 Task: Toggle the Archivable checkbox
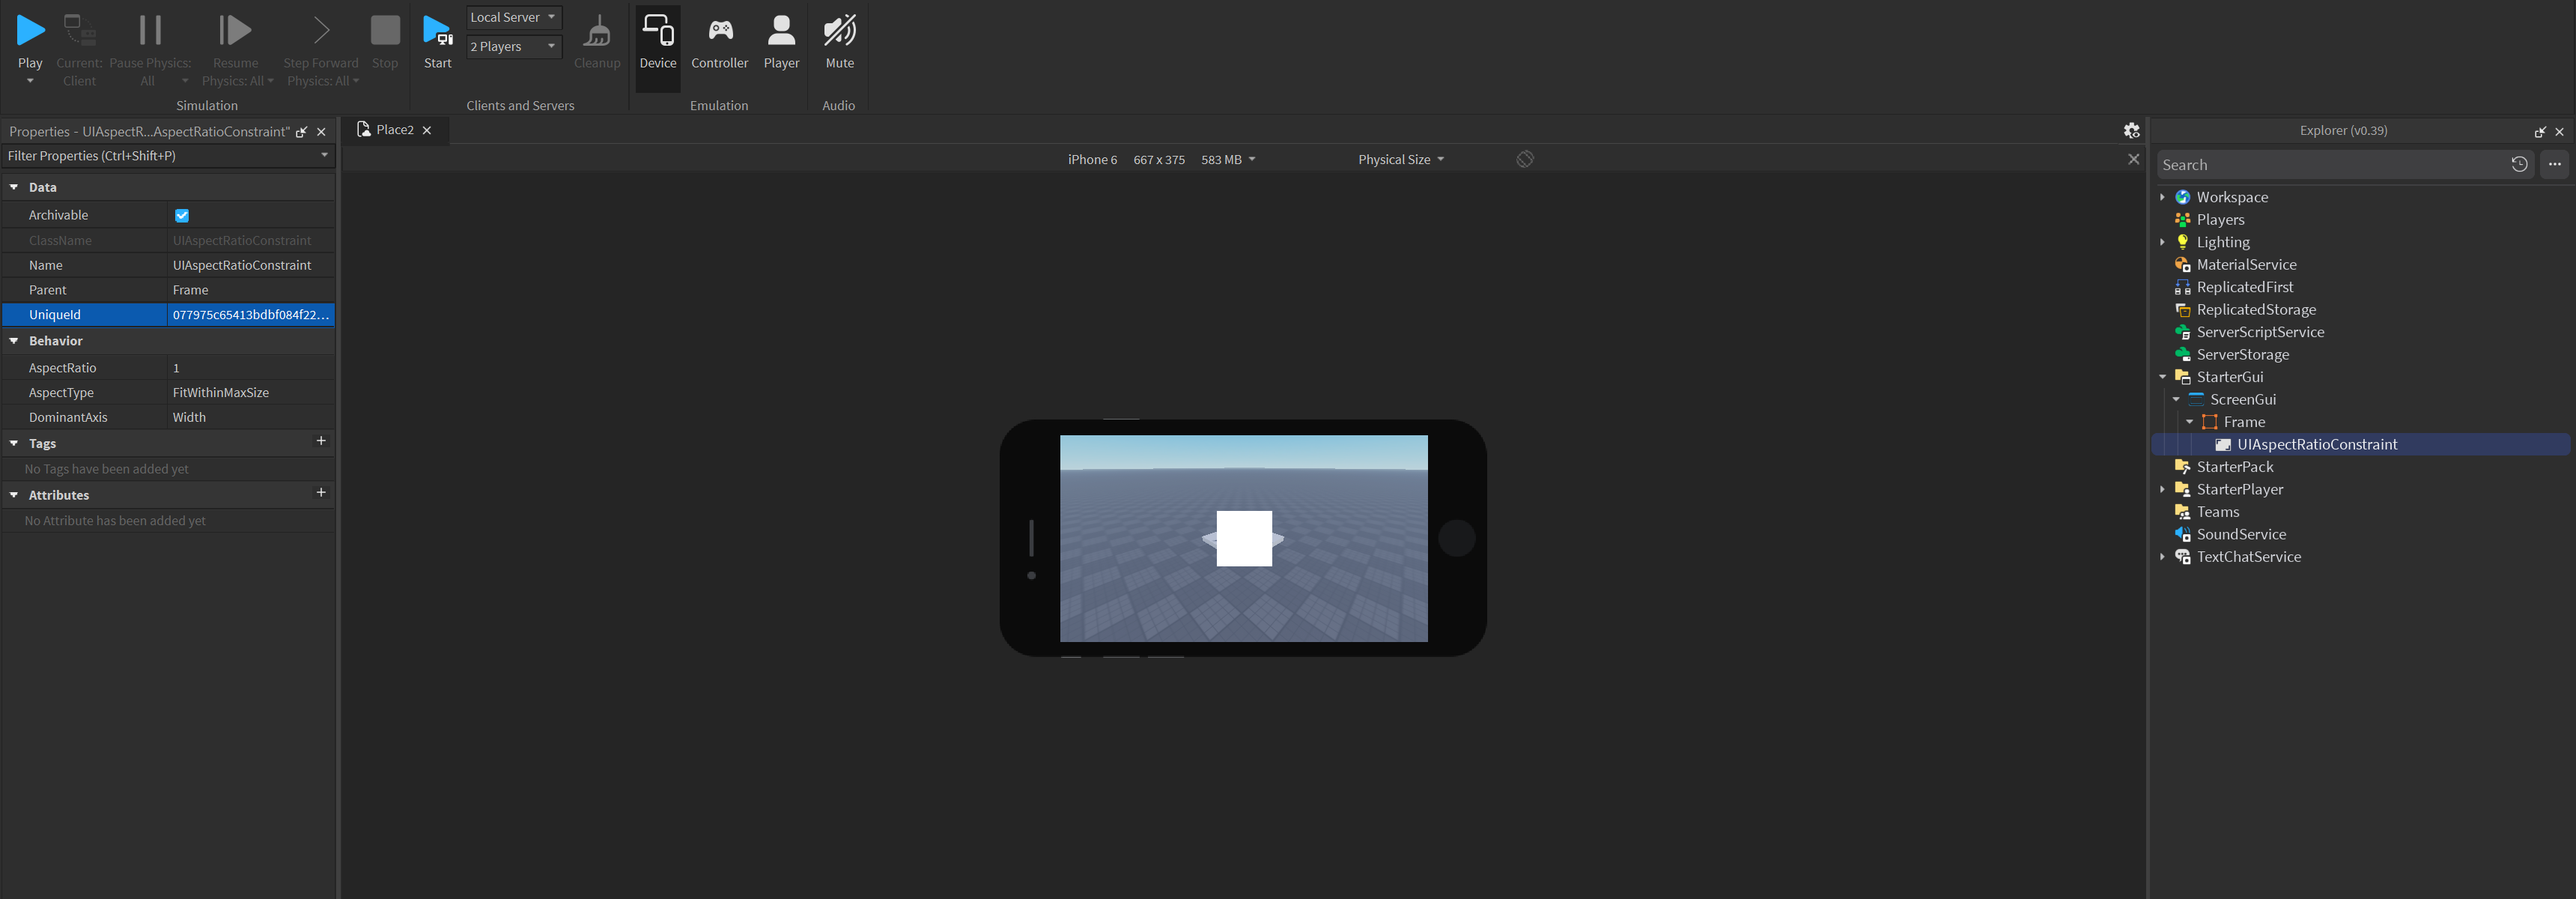(x=182, y=214)
